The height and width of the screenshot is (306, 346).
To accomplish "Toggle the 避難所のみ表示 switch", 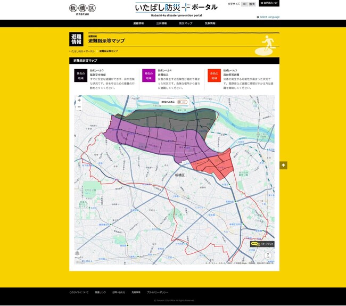I will click(x=182, y=102).
